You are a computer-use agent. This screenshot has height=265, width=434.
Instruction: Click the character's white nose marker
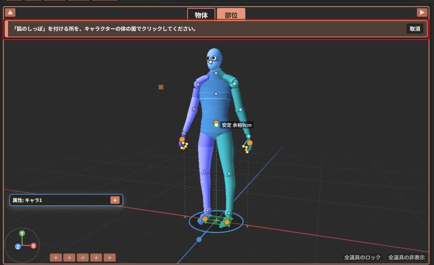click(210, 62)
